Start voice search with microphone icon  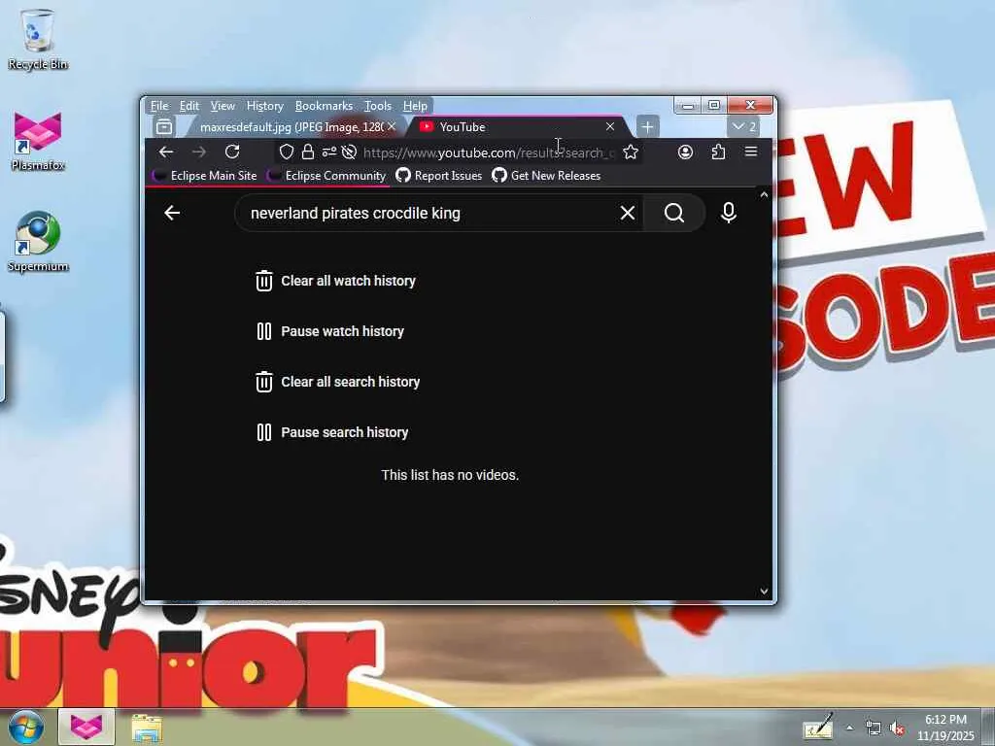pos(729,213)
